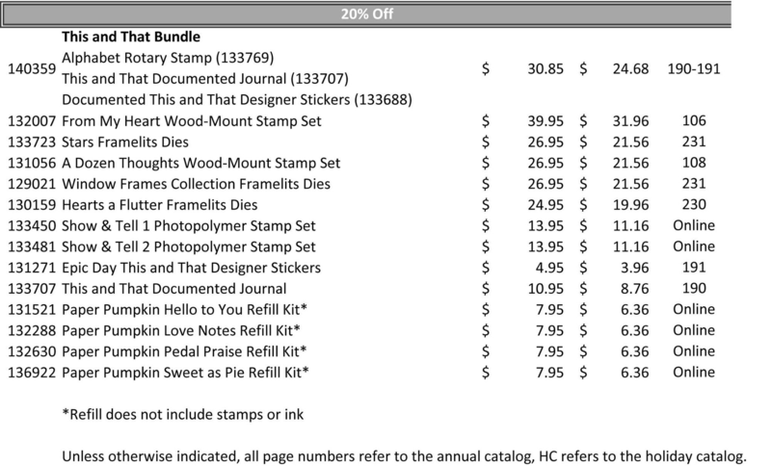771x466 pixels.
Task: Select page number 190-191
Action: [694, 68]
